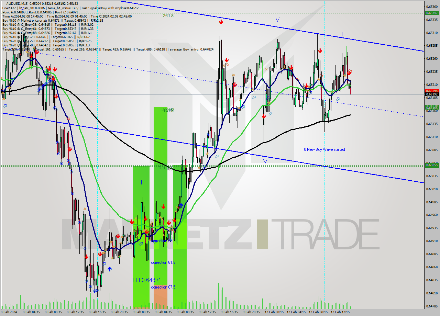Click the 'average_Buy_entry: 0.647824' text
This screenshot has width=440, height=316.
coord(191,49)
